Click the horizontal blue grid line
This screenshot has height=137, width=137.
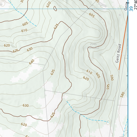coord(64,9)
